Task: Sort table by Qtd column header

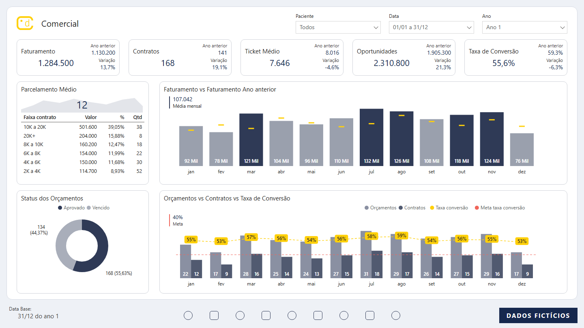Action: coord(137,117)
